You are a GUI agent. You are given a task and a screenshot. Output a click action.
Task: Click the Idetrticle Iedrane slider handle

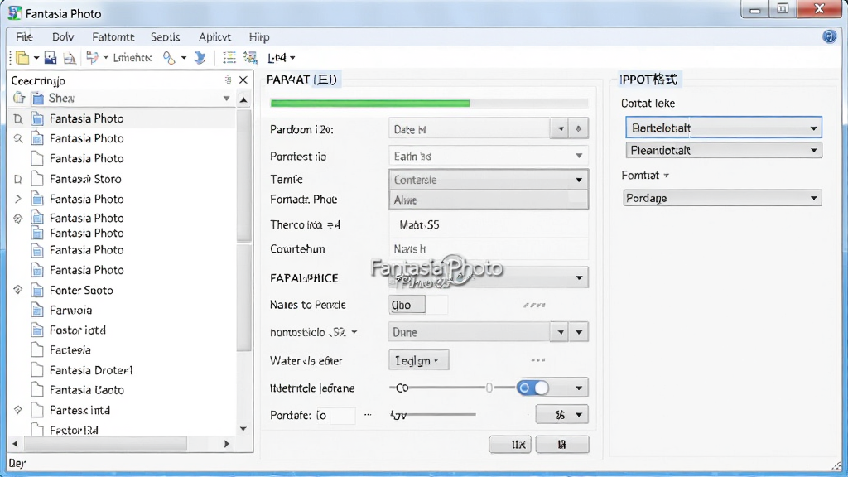[489, 388]
